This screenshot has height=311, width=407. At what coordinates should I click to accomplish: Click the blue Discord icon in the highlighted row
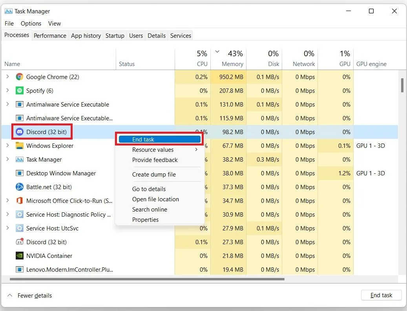(20, 132)
